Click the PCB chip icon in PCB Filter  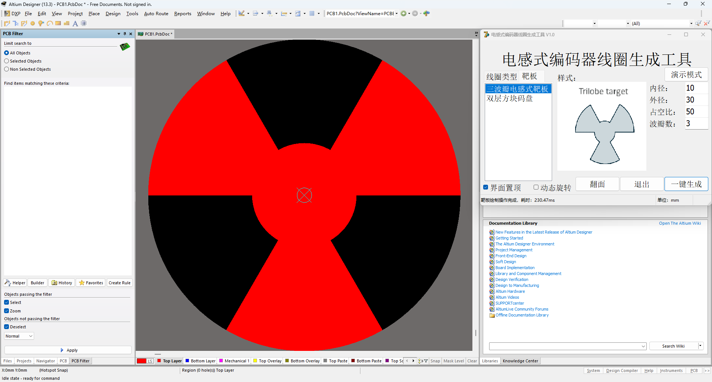click(125, 47)
